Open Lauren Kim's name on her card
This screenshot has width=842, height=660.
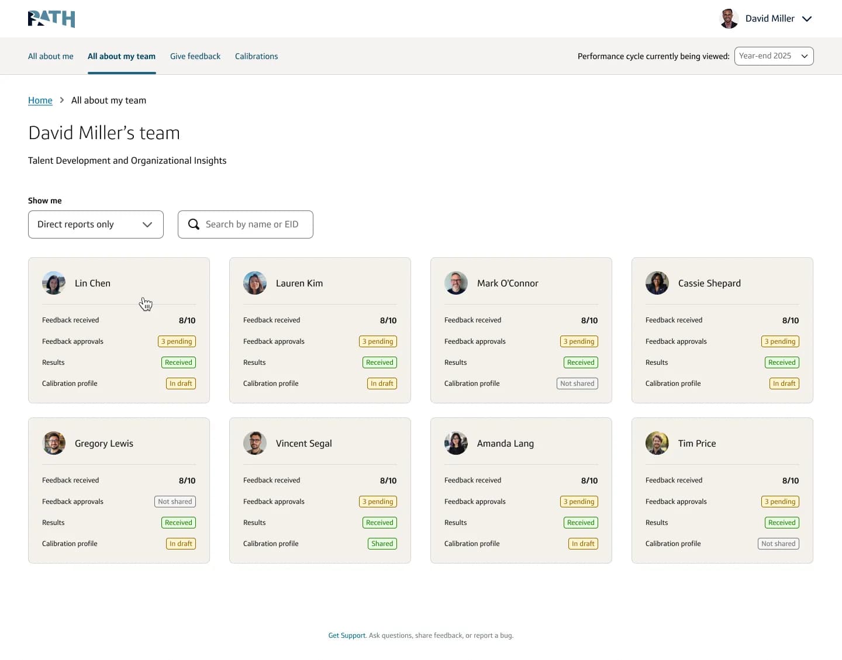tap(299, 283)
